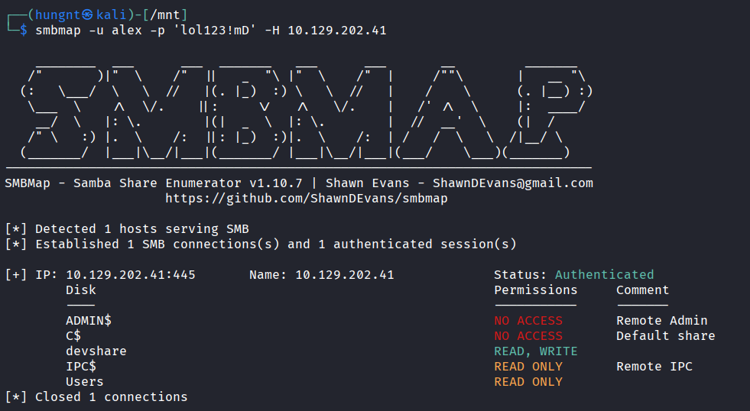Viewport: 750px width, 411px height.
Task: Click the Comment column header
Action: tap(642, 290)
